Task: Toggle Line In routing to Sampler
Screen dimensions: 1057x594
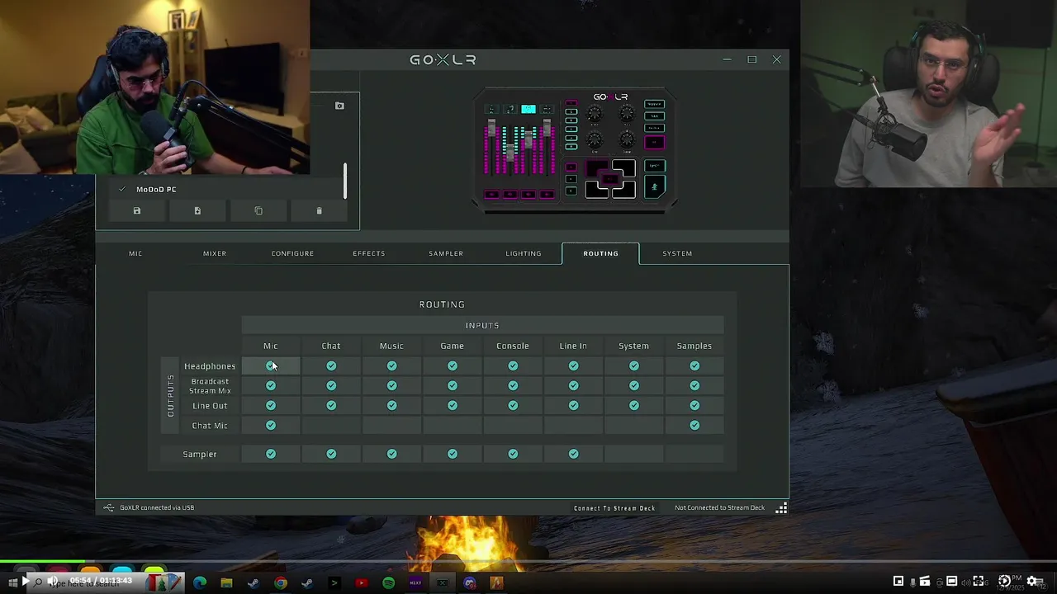Action: pos(573,454)
